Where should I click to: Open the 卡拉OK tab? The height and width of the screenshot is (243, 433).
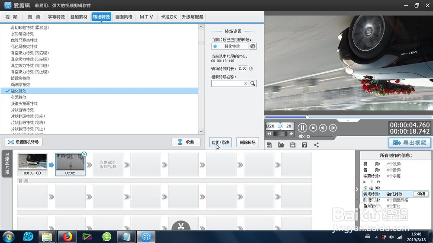point(169,17)
